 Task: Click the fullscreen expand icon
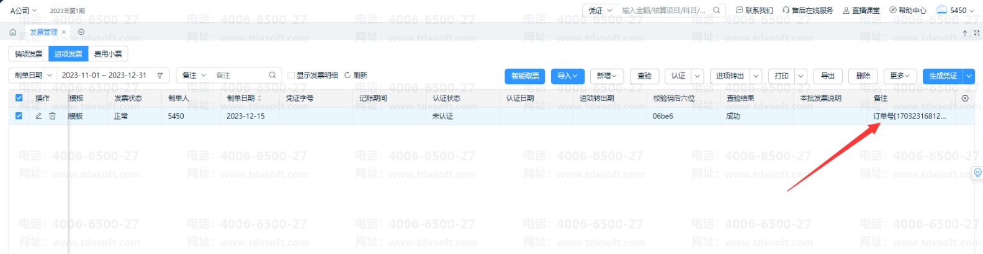coord(977,33)
